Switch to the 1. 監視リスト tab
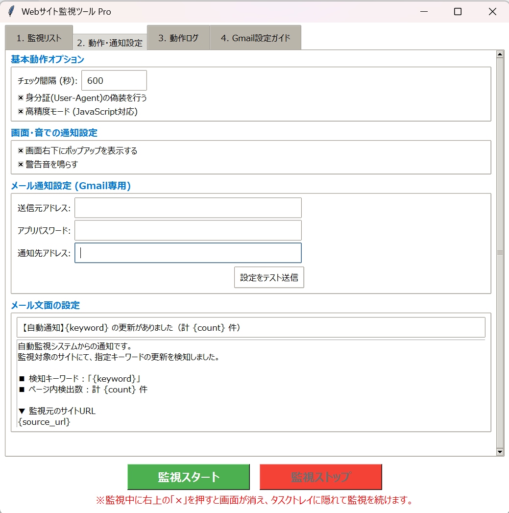509x513 pixels. click(x=39, y=38)
